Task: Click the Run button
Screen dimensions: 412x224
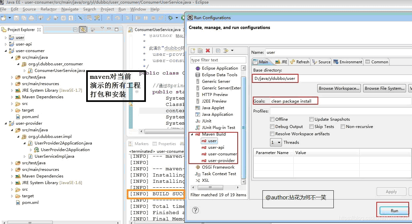Action: [394, 211]
